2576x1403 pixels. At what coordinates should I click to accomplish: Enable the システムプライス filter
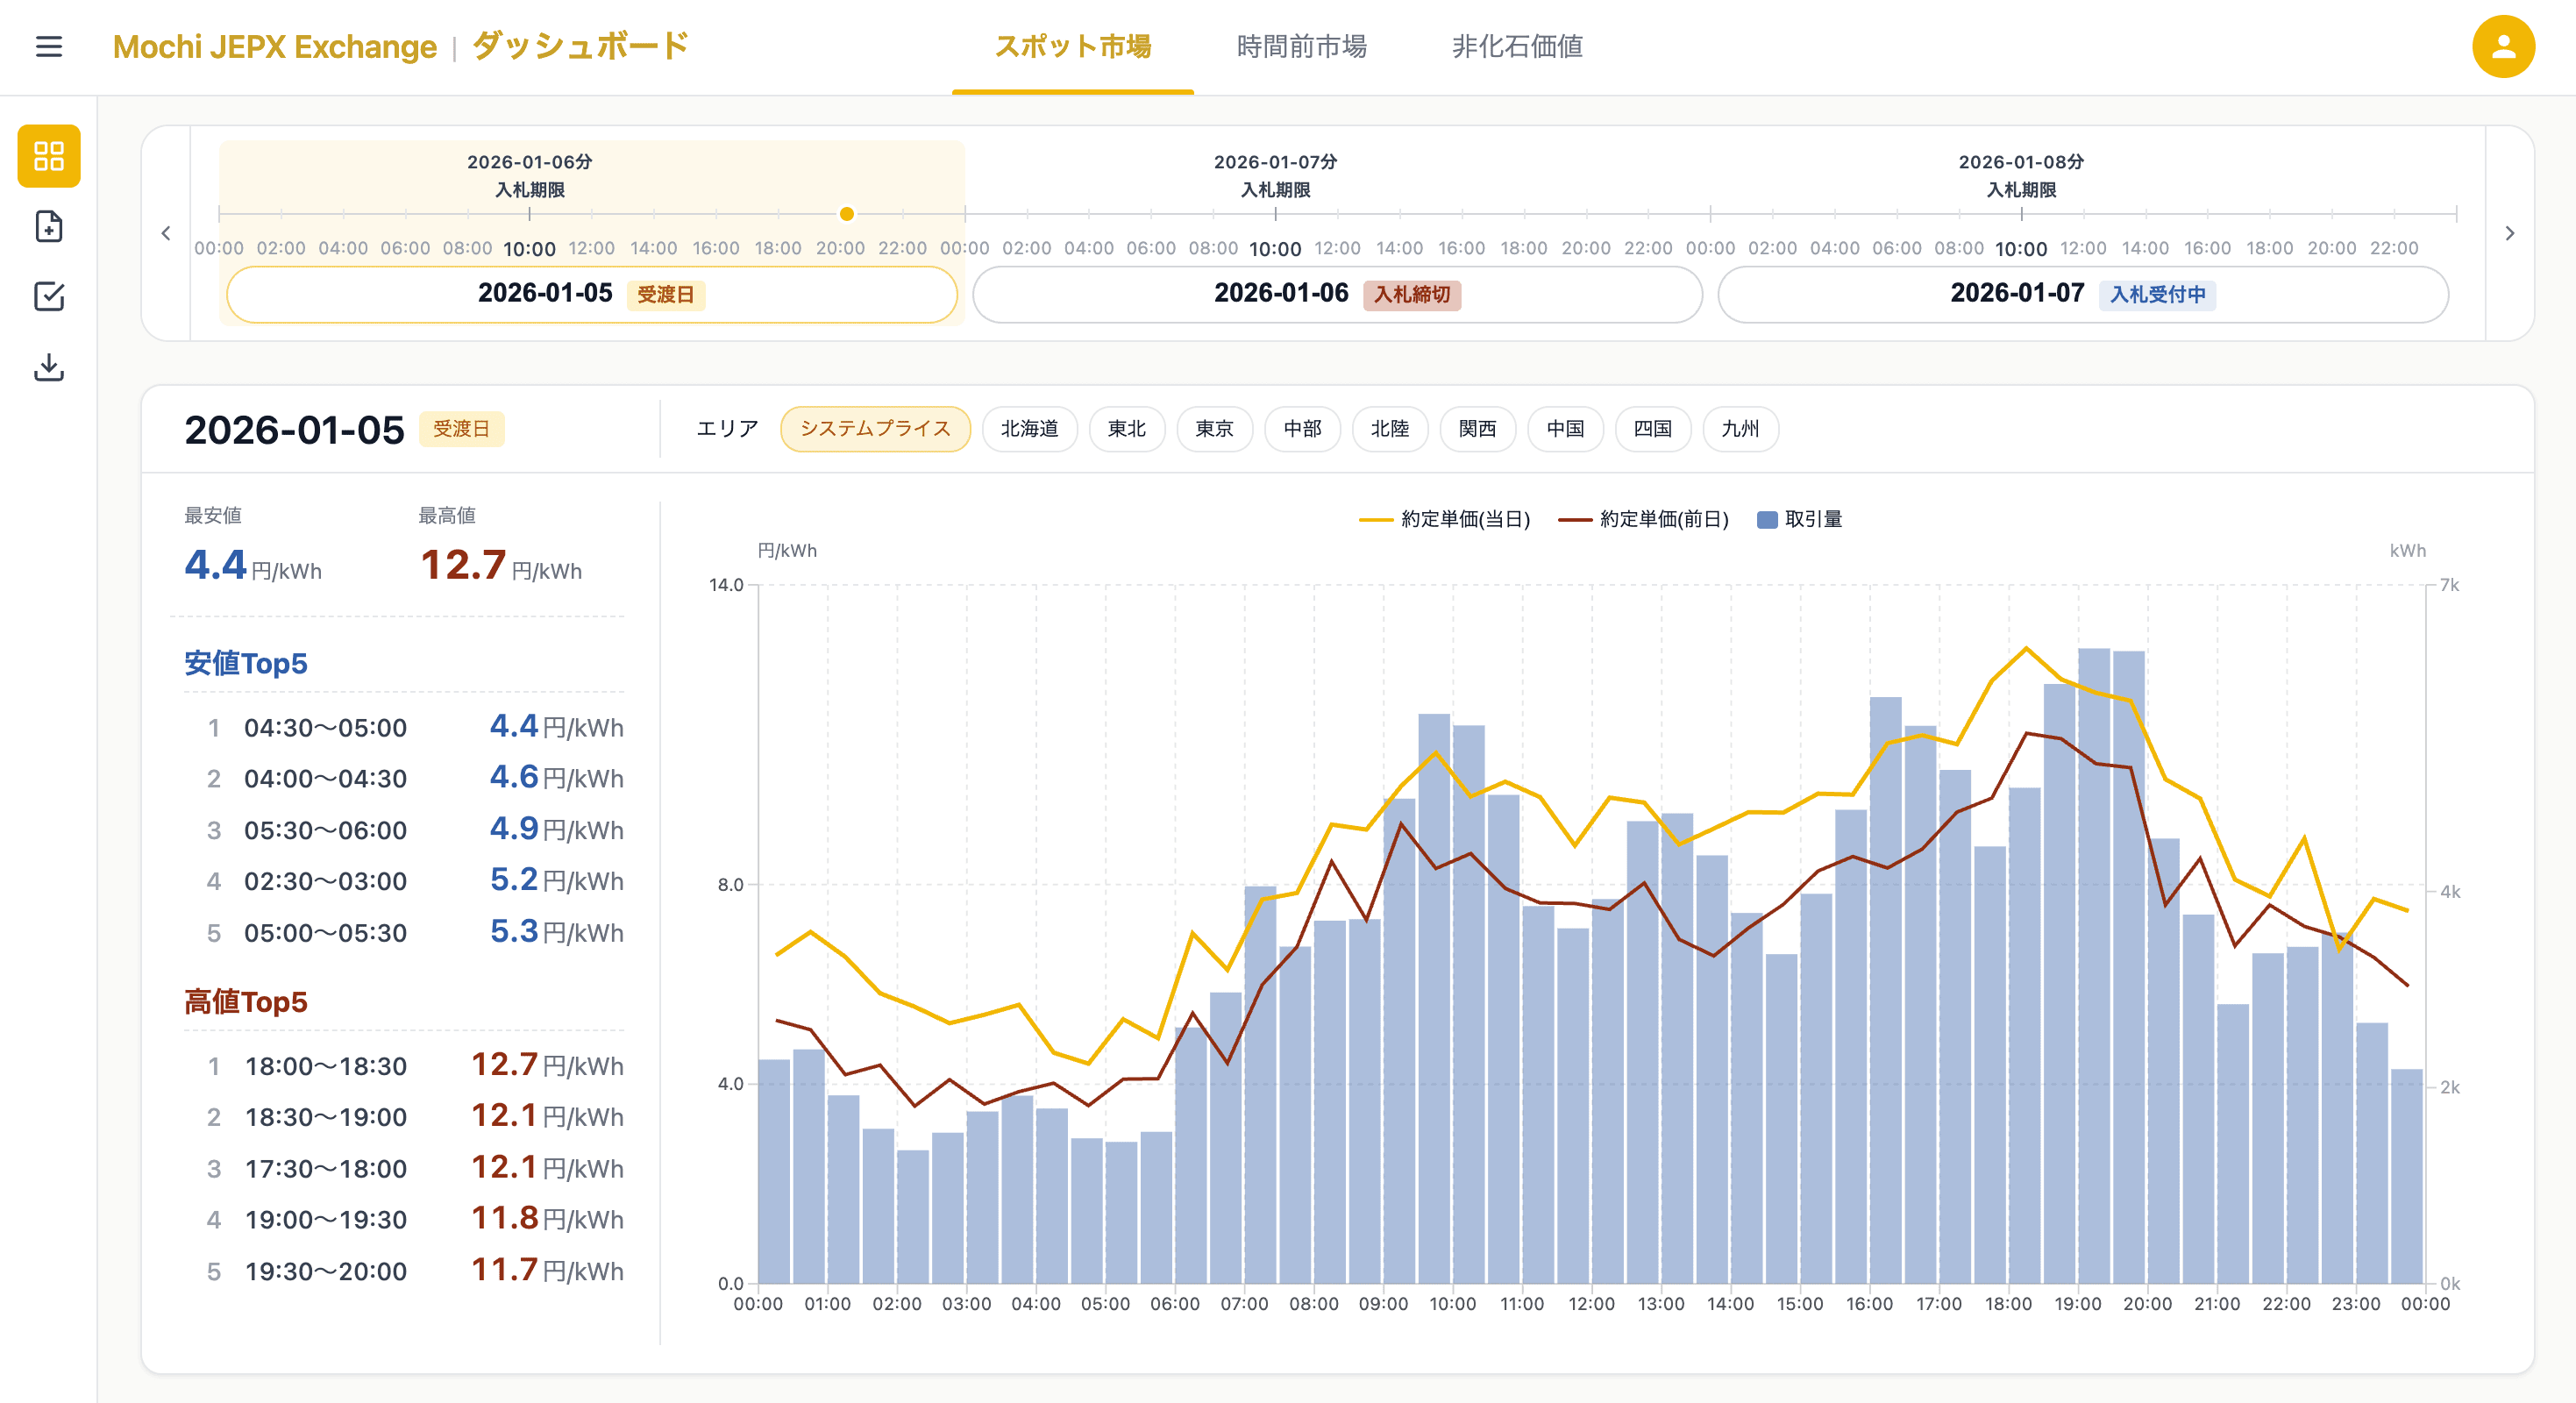(x=875, y=428)
